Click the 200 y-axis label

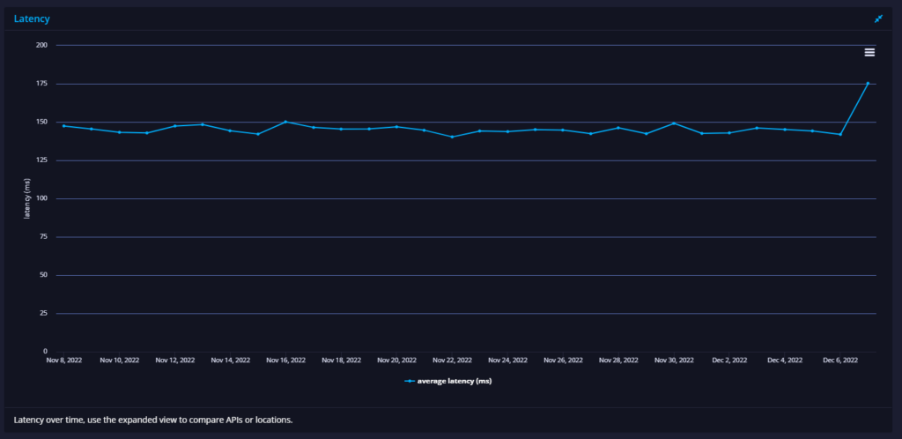[41, 45]
